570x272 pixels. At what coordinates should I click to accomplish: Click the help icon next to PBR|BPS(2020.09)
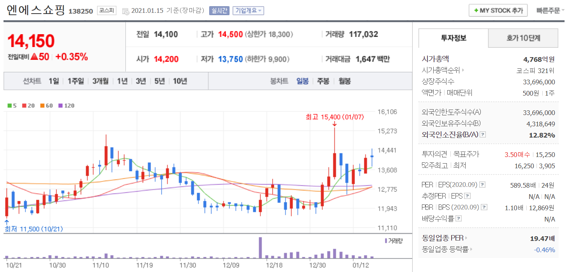484,207
